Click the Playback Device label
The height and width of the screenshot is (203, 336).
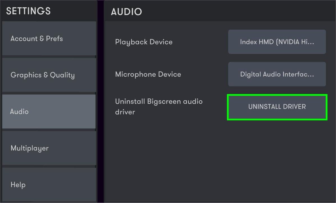click(x=144, y=42)
